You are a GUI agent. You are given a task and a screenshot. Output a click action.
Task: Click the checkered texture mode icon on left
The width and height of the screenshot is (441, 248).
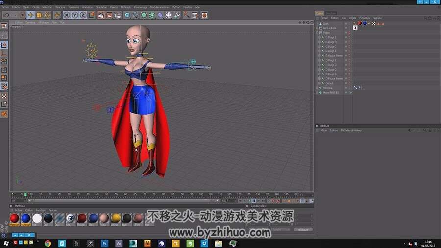4,96
